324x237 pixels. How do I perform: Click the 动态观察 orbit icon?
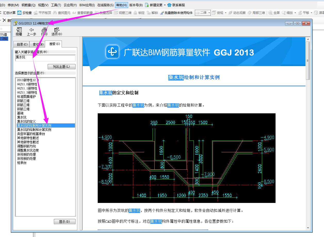point(230,13)
